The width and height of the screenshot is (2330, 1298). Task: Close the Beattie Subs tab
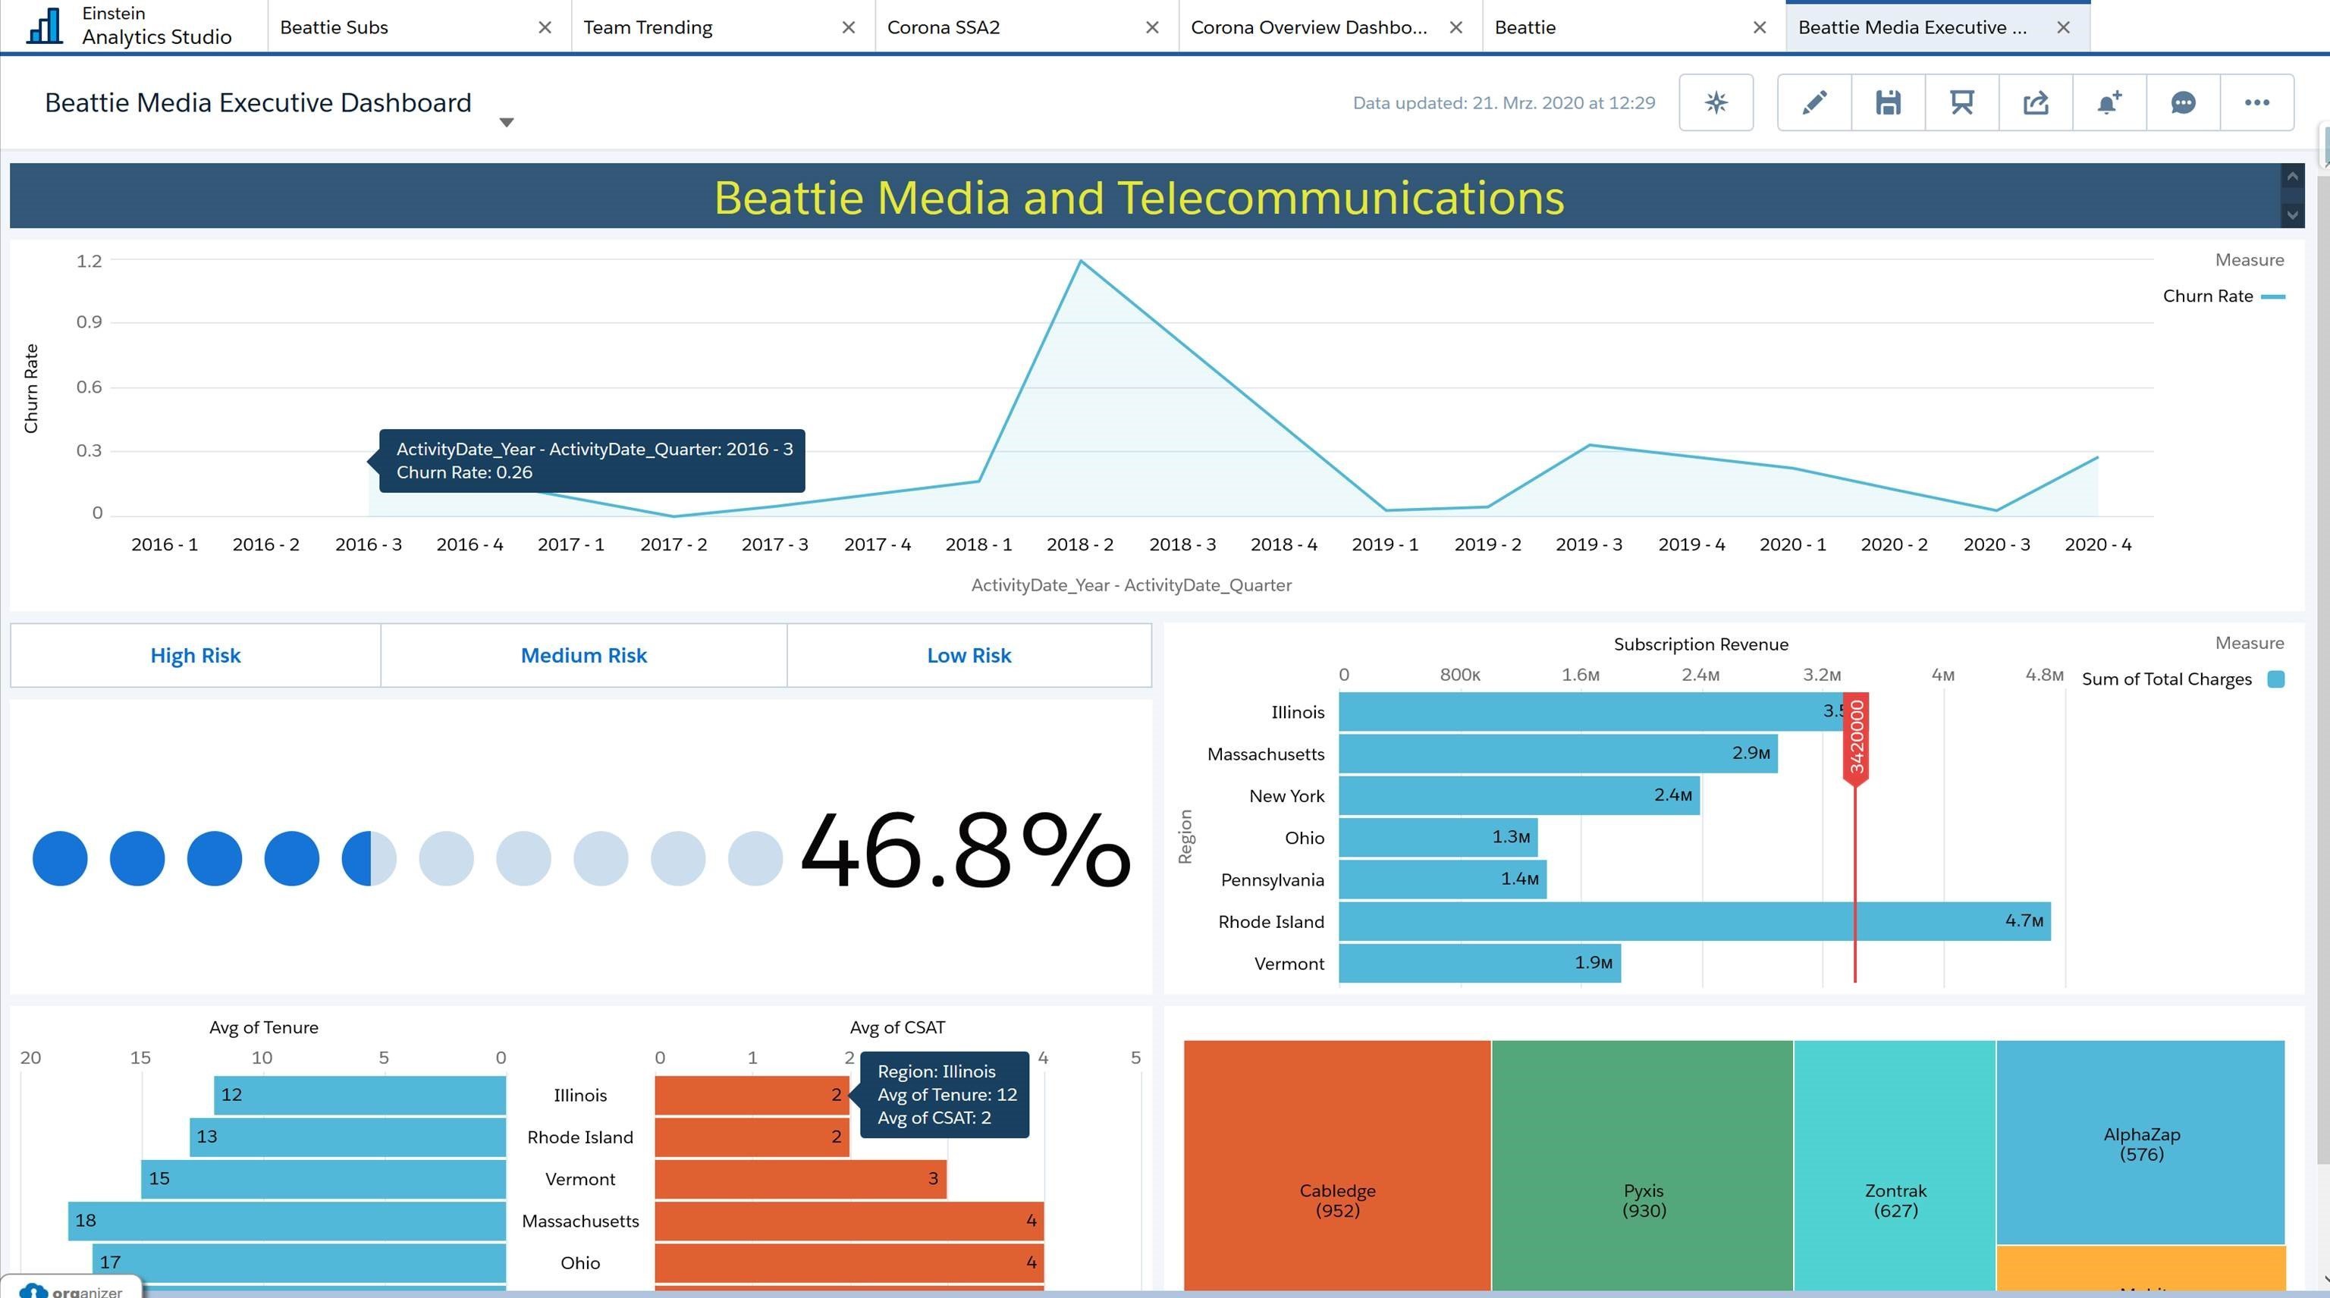[x=545, y=27]
